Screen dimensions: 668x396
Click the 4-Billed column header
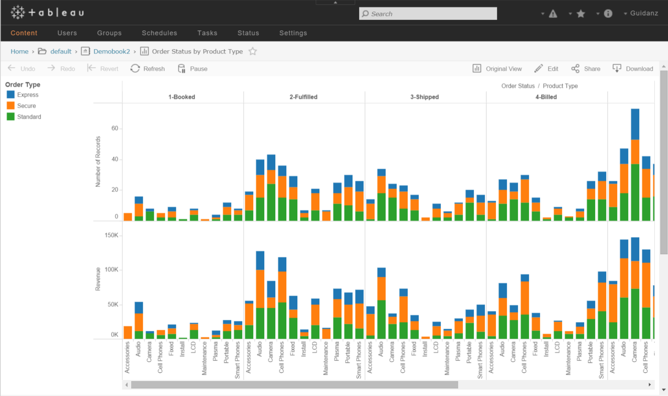pos(546,97)
